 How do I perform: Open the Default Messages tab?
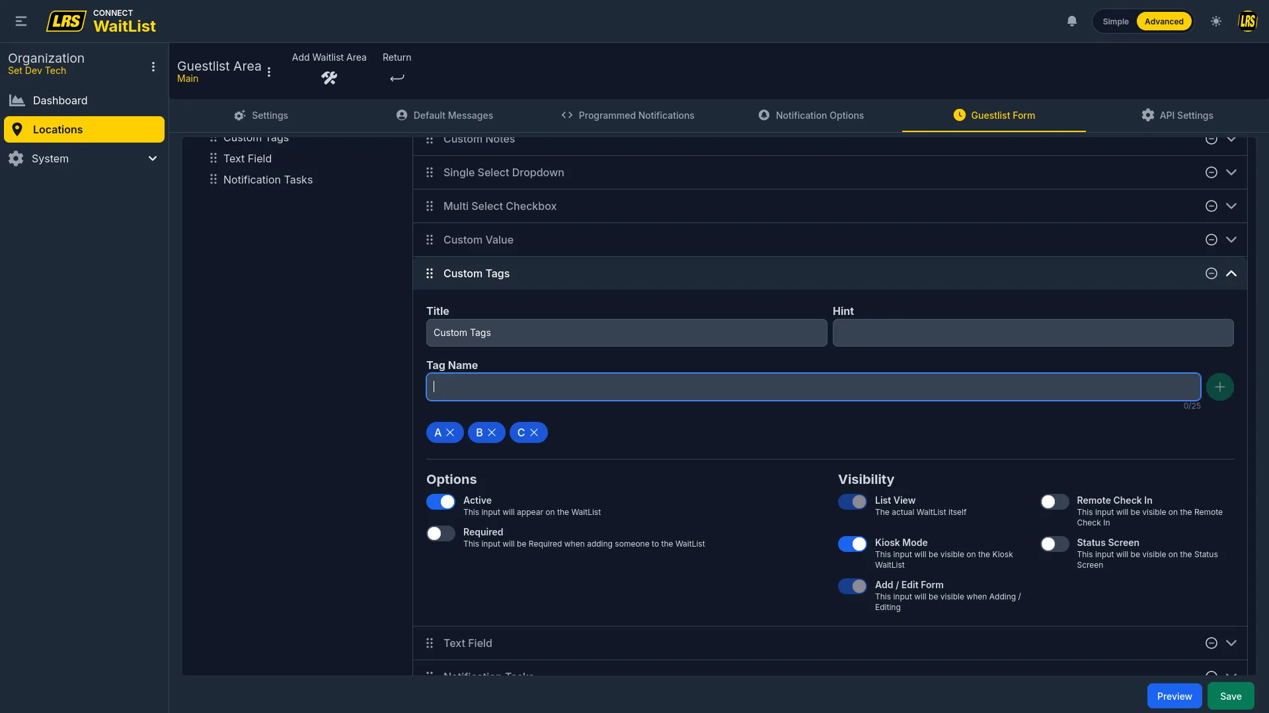[x=445, y=116]
